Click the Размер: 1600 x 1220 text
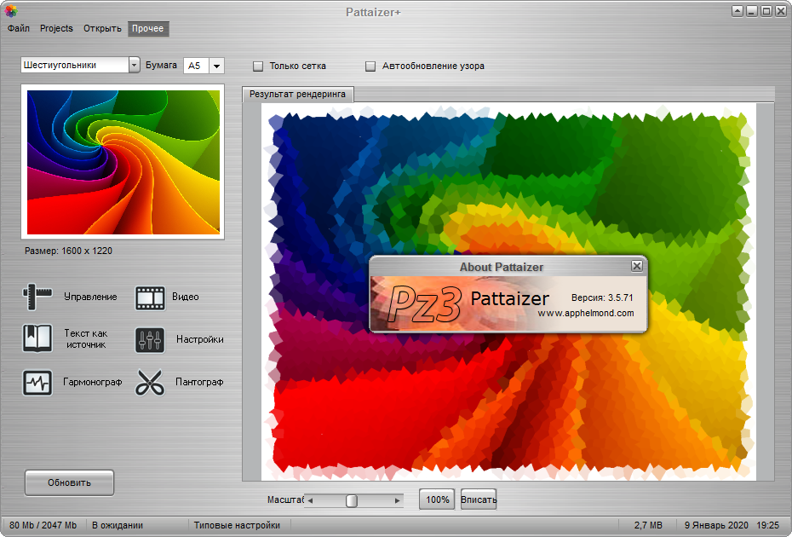 pos(69,251)
